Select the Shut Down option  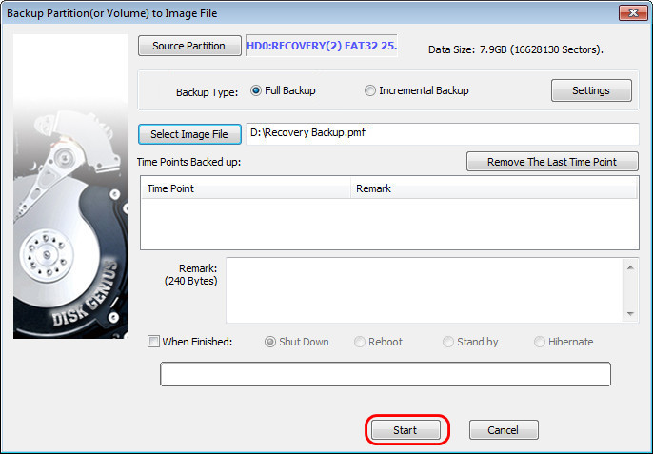click(x=270, y=342)
